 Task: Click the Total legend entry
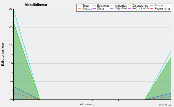86,5
